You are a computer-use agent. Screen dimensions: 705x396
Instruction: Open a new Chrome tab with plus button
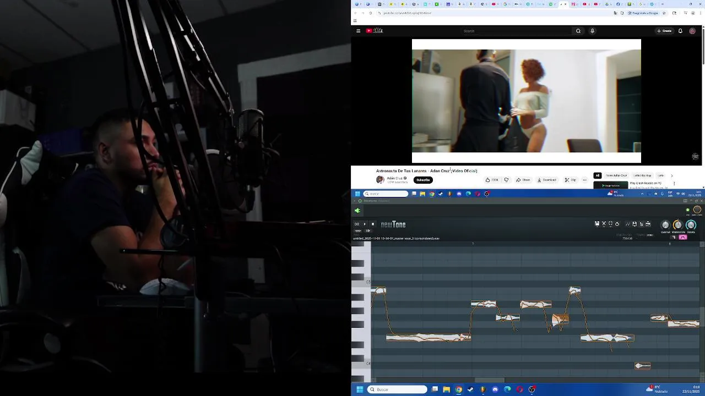[663, 4]
